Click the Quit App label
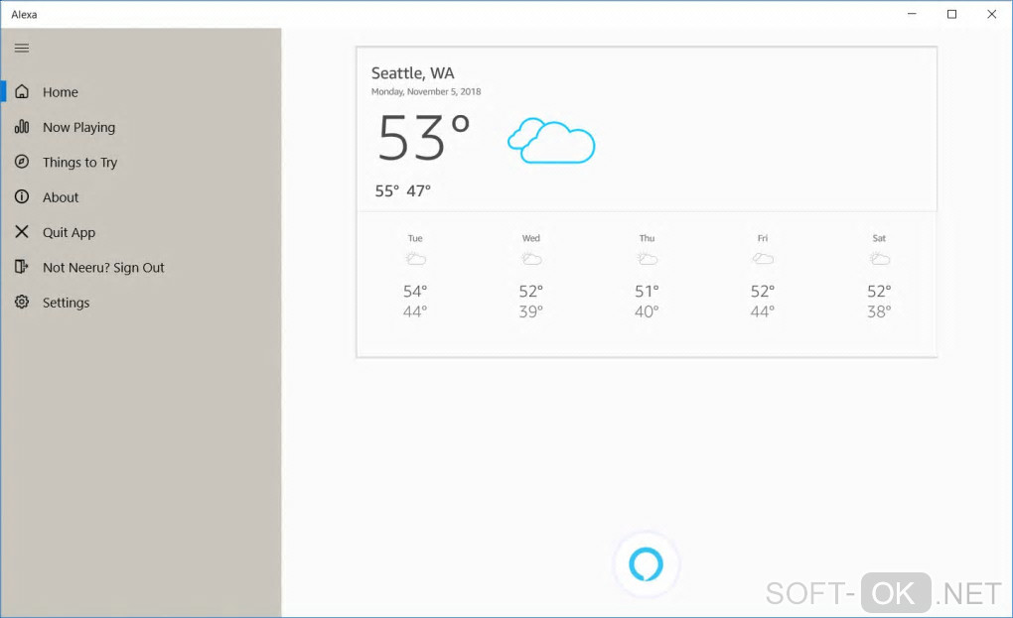The image size is (1013, 618). tap(70, 233)
